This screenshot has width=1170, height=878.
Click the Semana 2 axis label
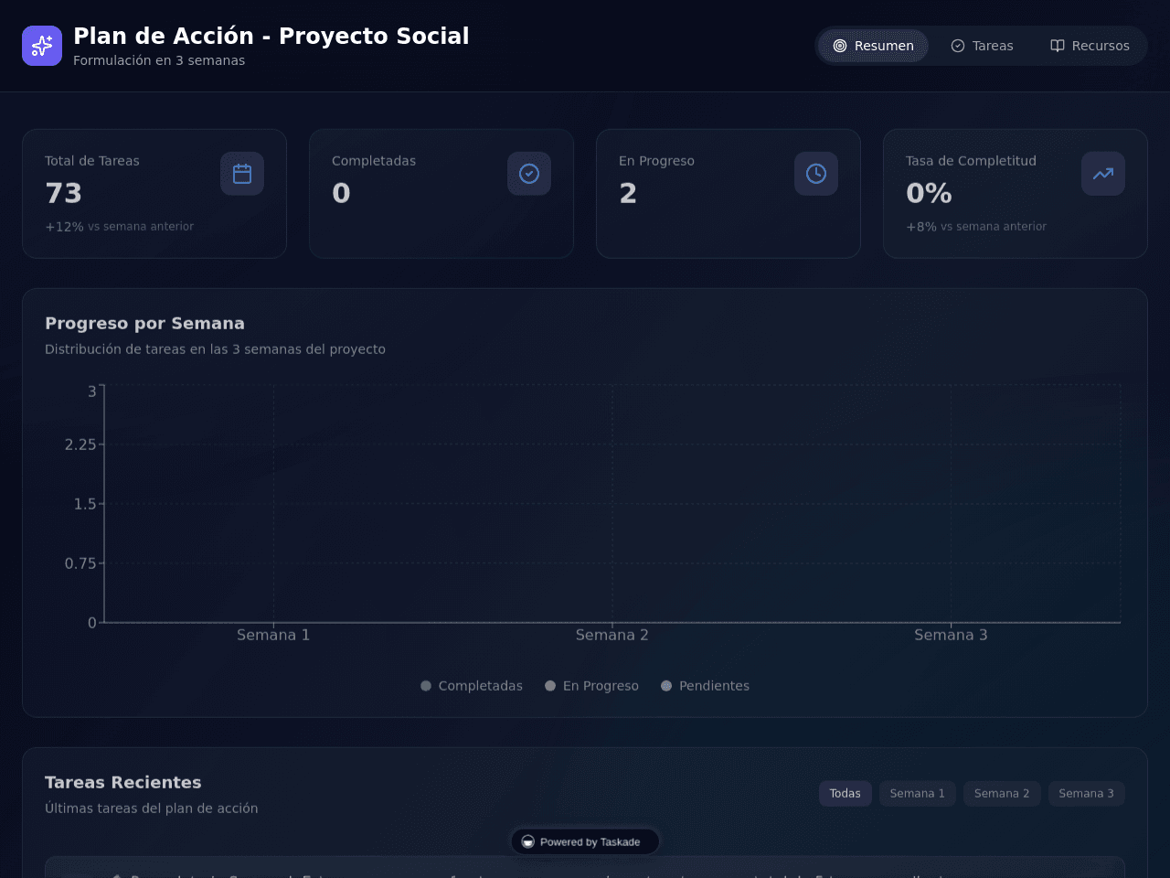(x=612, y=635)
